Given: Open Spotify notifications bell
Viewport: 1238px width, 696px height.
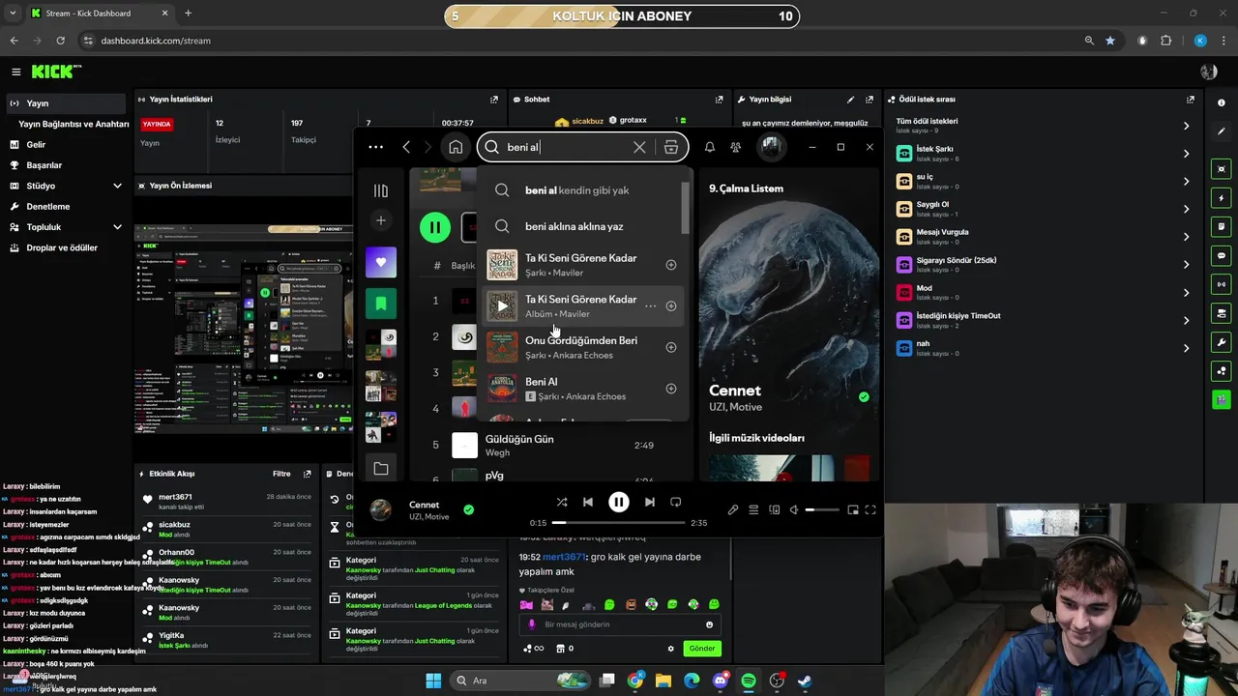Looking at the screenshot, I should click(710, 147).
